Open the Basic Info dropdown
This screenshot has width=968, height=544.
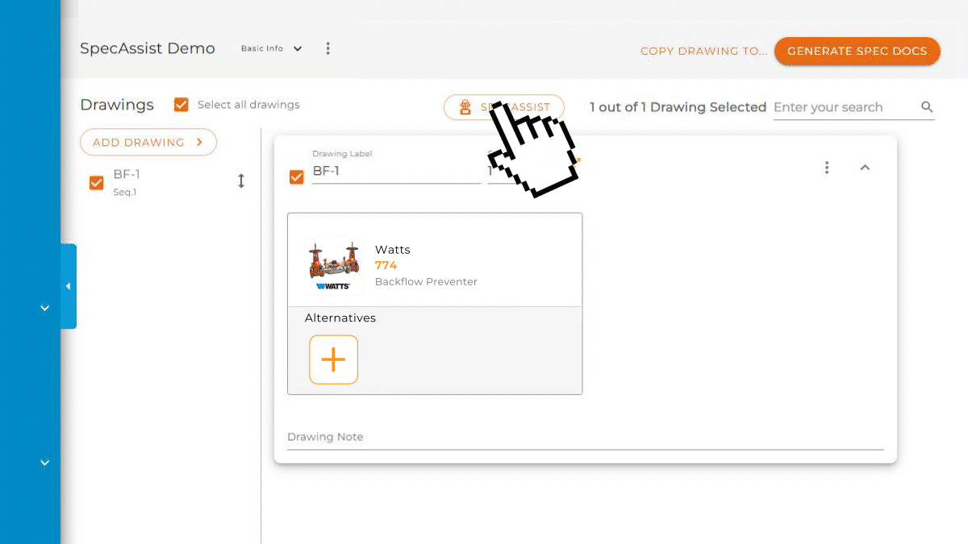point(272,48)
